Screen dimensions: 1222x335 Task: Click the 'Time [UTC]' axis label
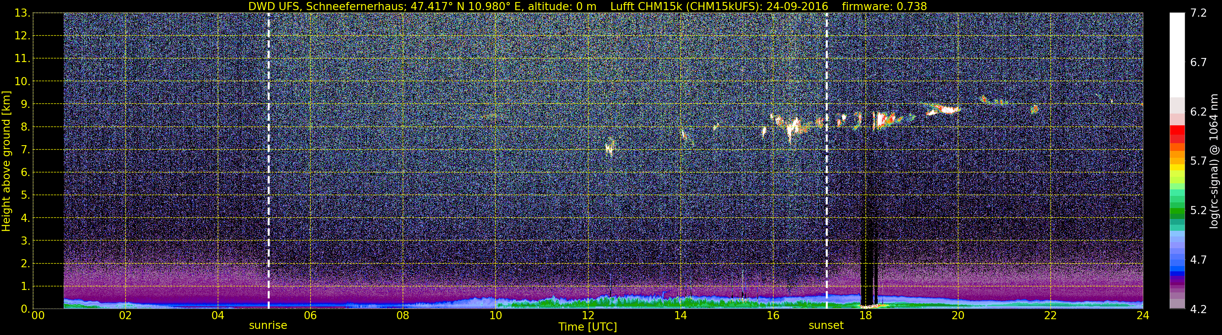(x=587, y=326)
